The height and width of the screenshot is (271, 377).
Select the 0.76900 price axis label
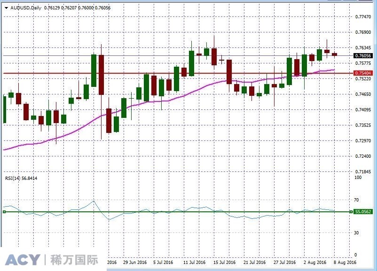pos(363,32)
